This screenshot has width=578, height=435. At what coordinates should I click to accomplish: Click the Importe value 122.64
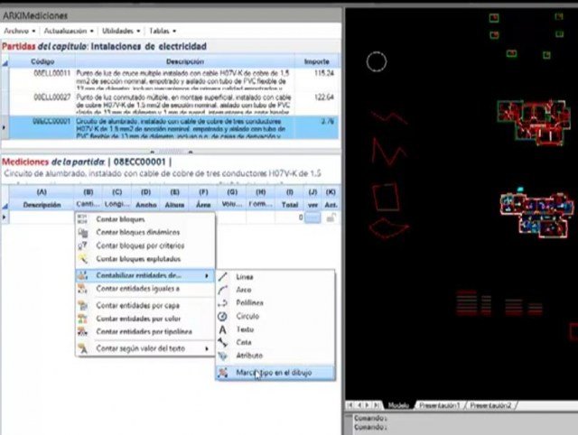tap(324, 97)
